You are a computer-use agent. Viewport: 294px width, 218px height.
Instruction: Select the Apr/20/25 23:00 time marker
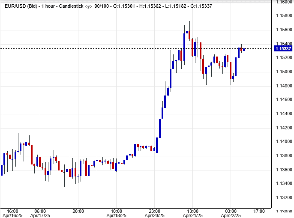[154, 214]
